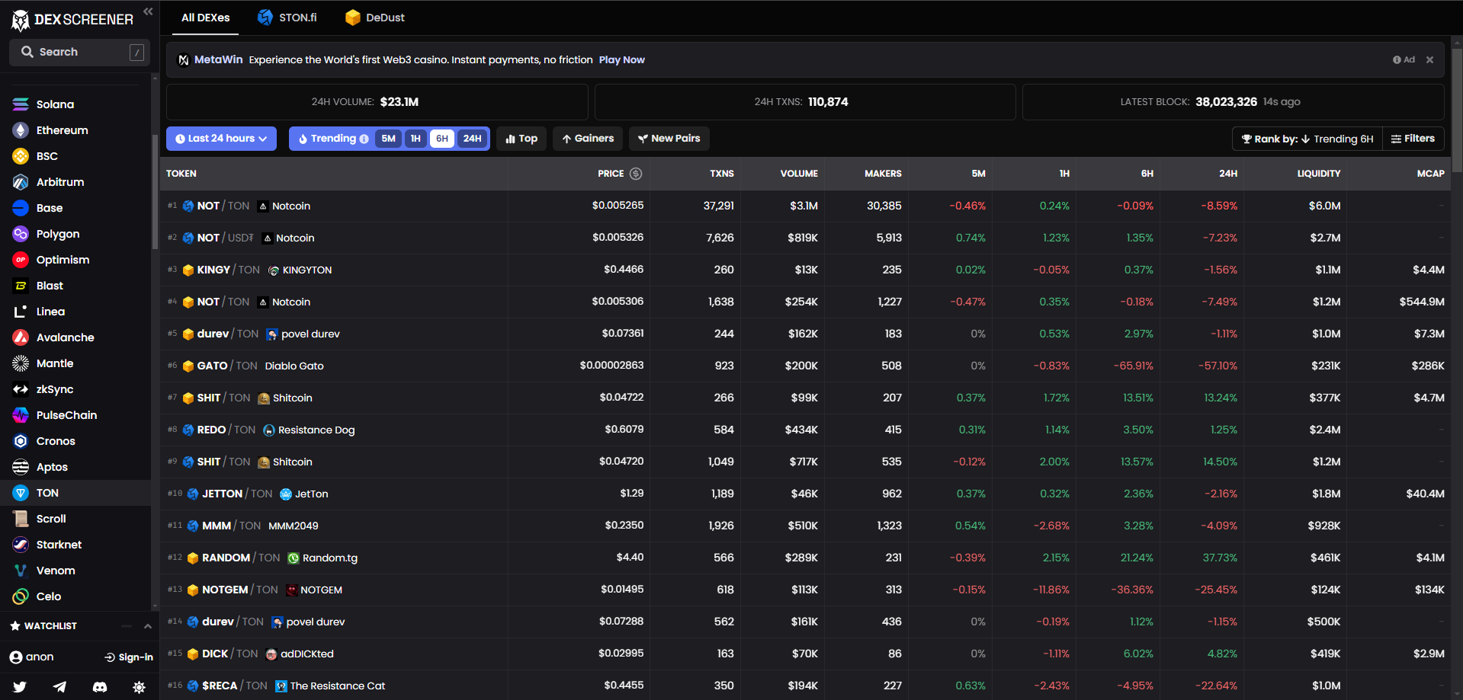
Task: Click the Gainers button
Action: [x=588, y=139]
